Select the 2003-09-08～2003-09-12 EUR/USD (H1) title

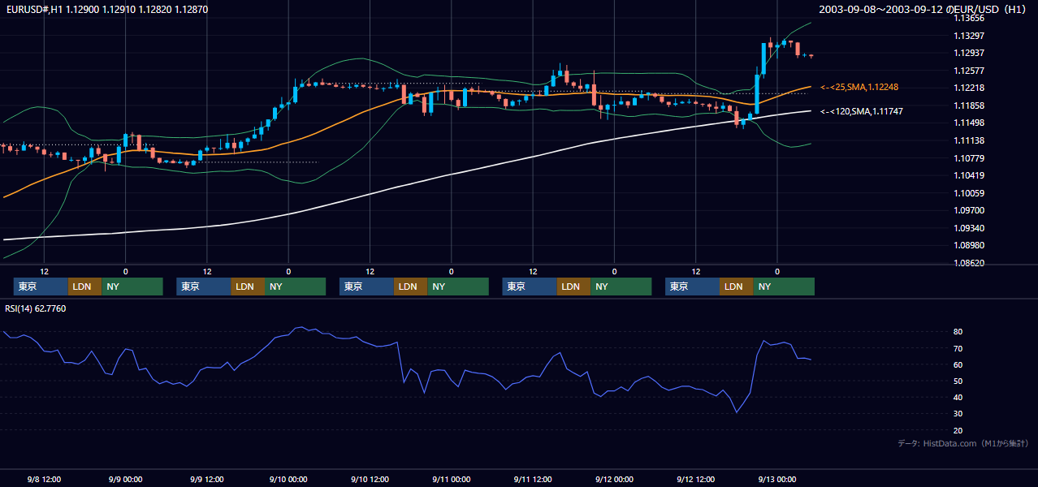click(924, 9)
